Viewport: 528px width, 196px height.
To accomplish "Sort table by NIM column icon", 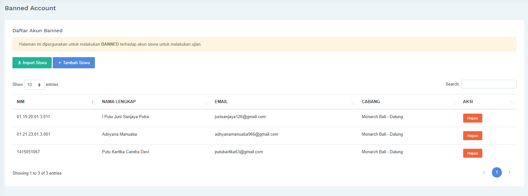I will [93, 102].
